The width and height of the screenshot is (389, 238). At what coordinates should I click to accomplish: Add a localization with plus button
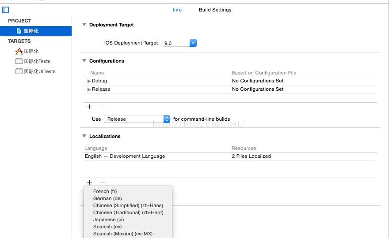pos(90,182)
